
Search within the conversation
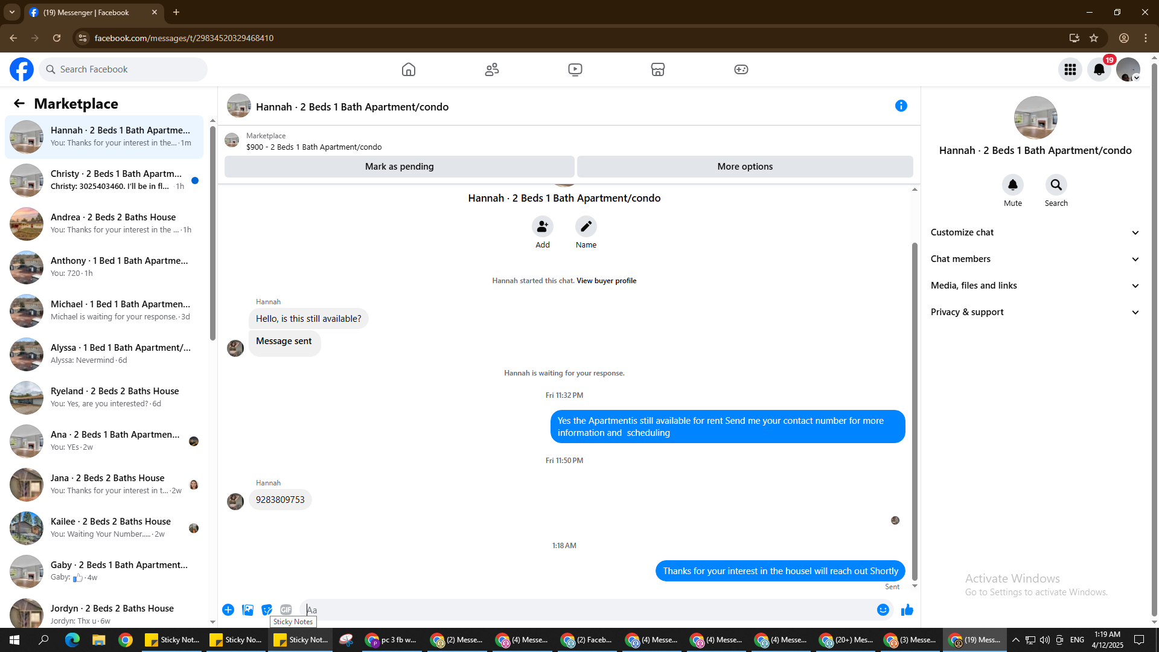tap(1056, 185)
